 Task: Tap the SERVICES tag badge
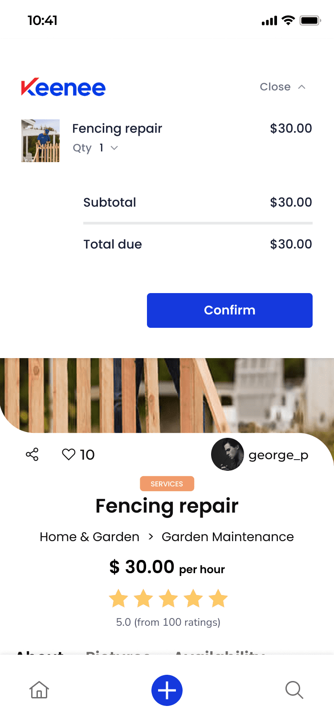tap(167, 484)
